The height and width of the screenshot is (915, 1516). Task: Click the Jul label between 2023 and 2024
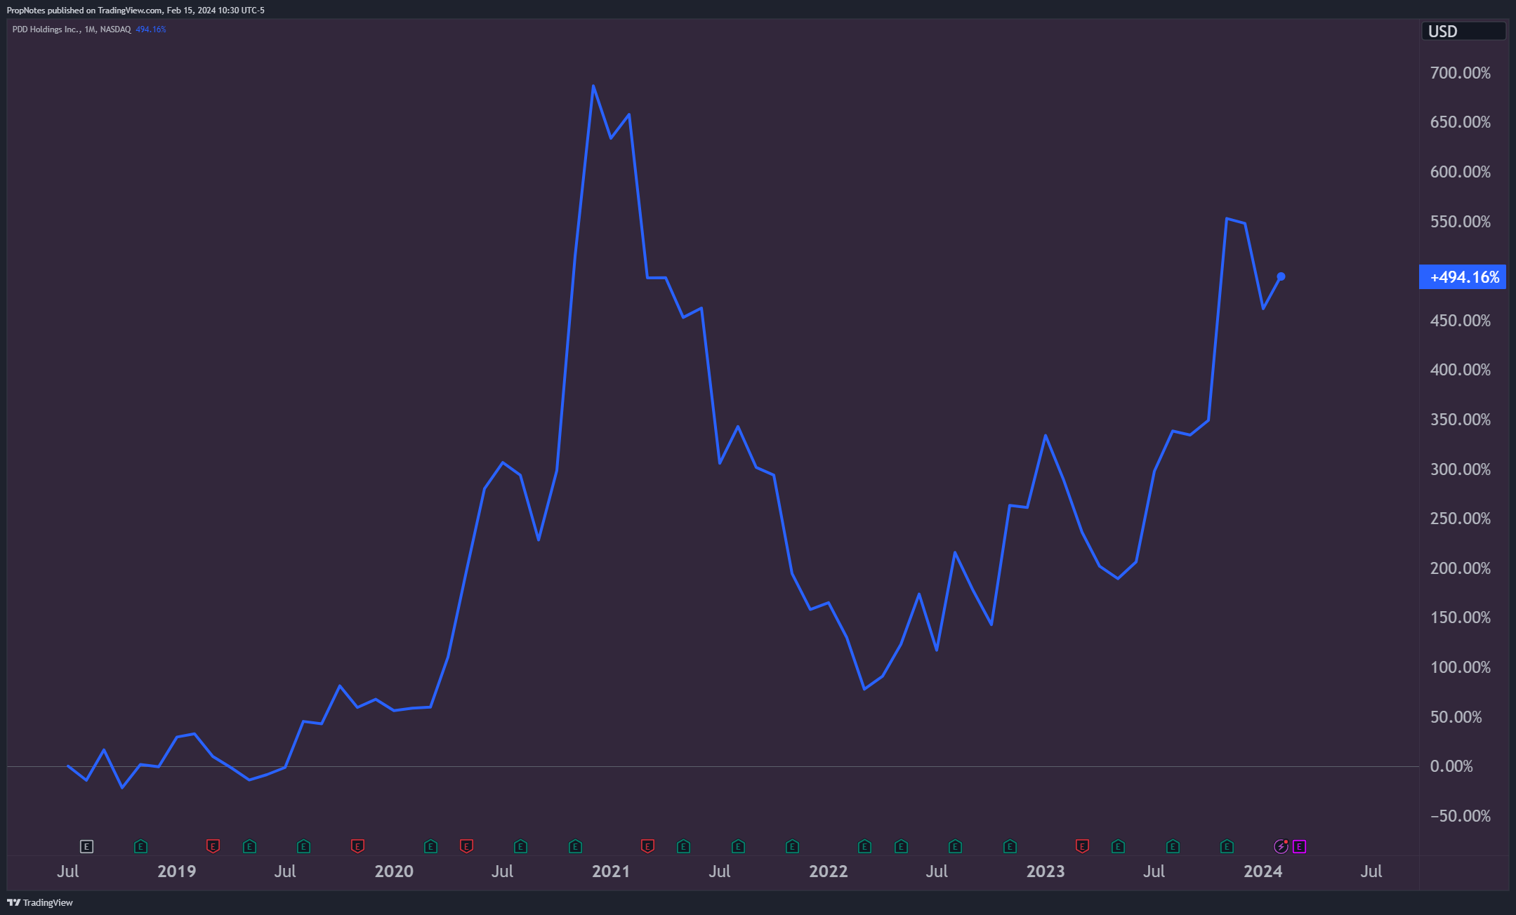point(1154,871)
